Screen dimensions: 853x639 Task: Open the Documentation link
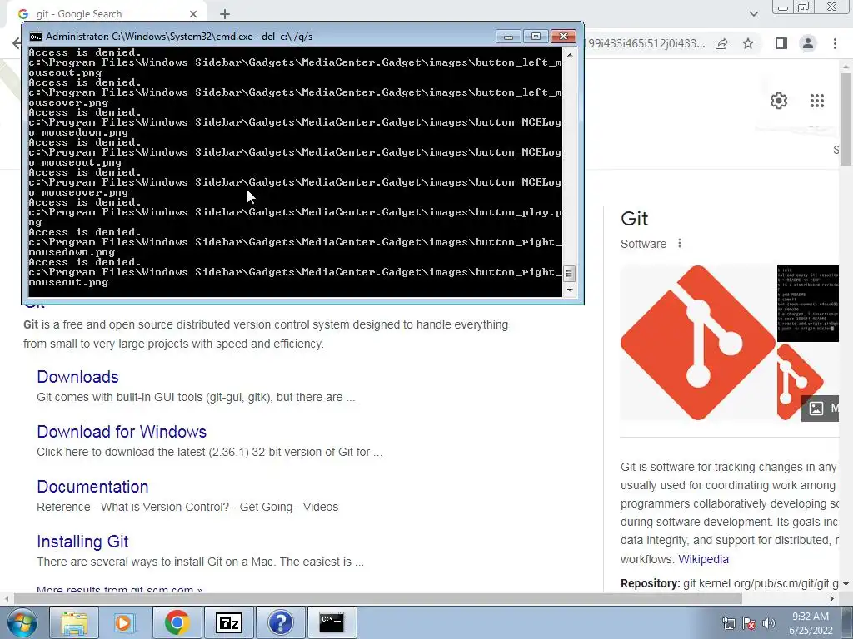92,486
